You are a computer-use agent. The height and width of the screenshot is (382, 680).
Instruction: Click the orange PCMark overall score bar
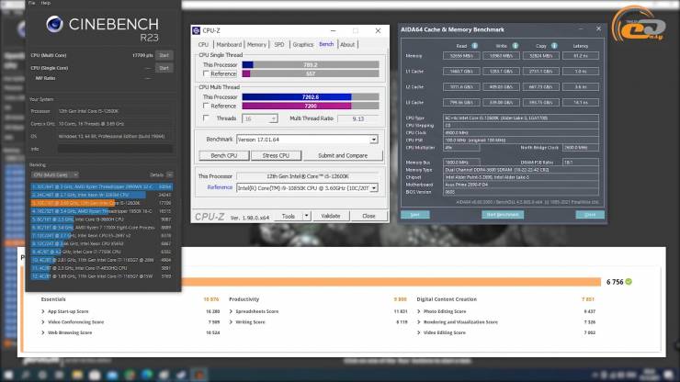coord(391,282)
